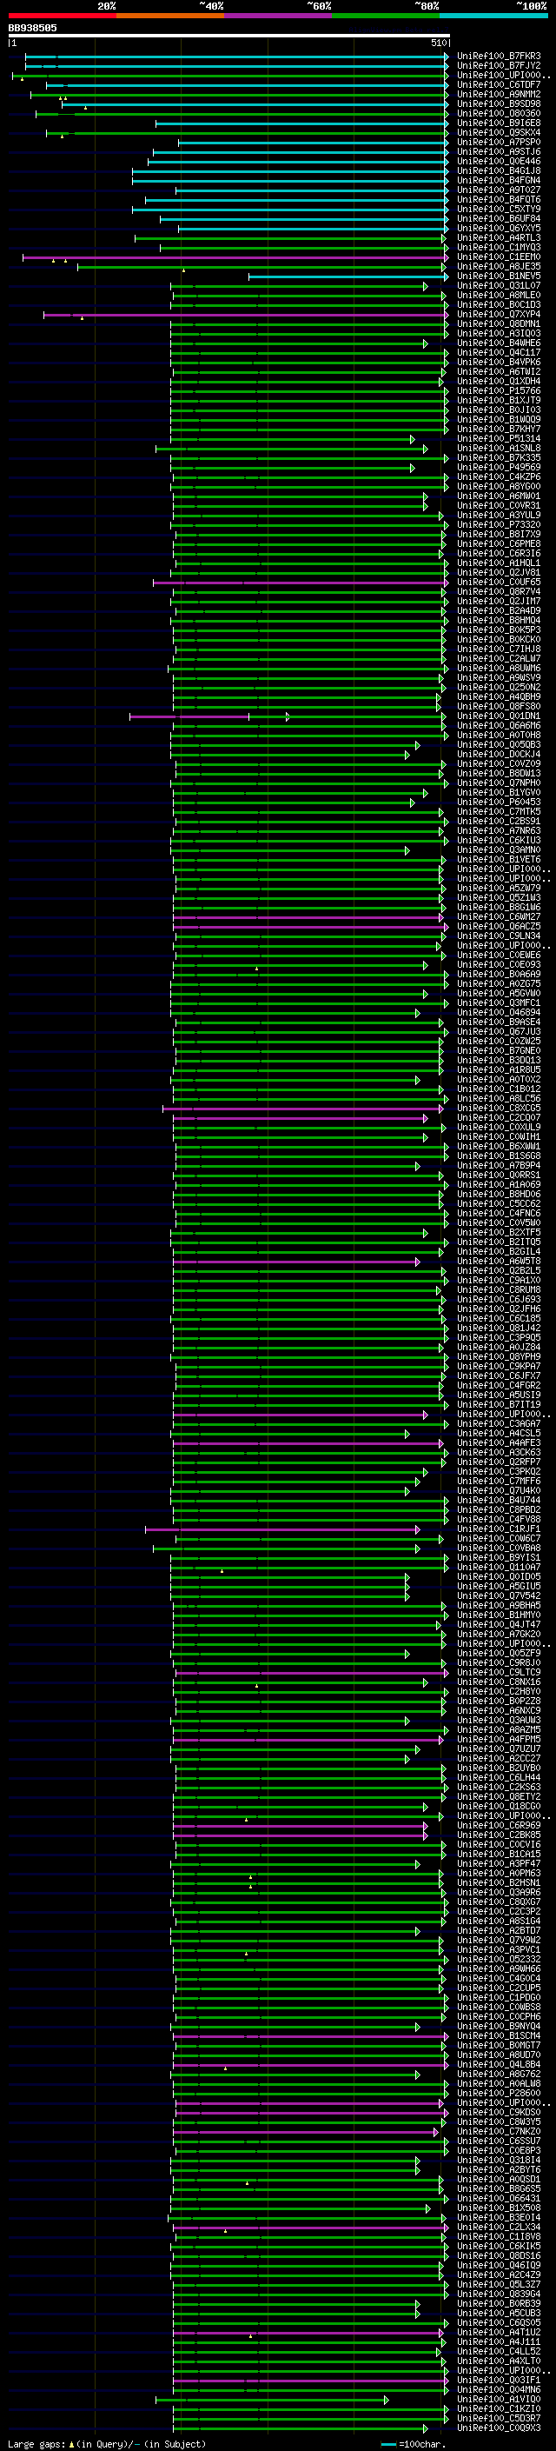Select label UniRef100_A7PSP0
Screen dimensions: 556x2451
[499, 142]
